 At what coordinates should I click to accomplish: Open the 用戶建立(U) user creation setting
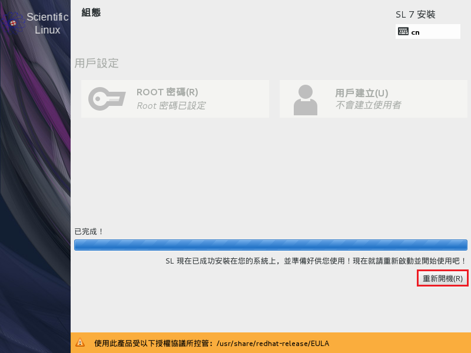click(x=373, y=99)
